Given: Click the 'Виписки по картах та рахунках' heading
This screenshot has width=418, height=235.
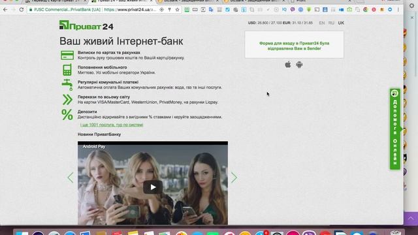Looking at the screenshot, I should [x=109, y=53].
